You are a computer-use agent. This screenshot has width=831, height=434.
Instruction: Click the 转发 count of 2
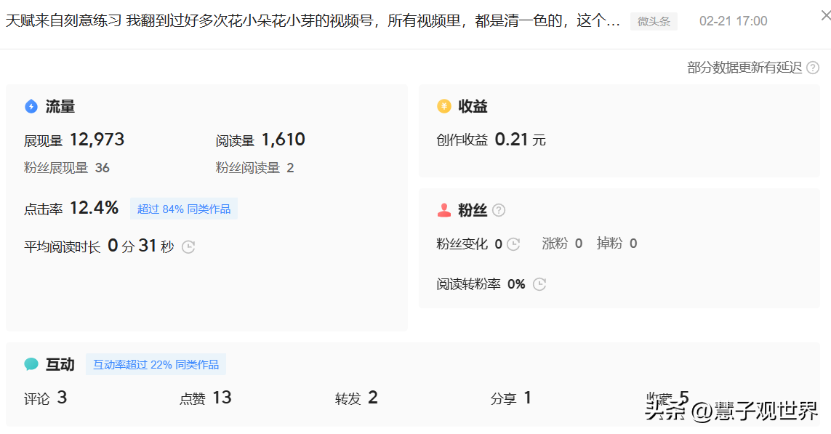[373, 398]
